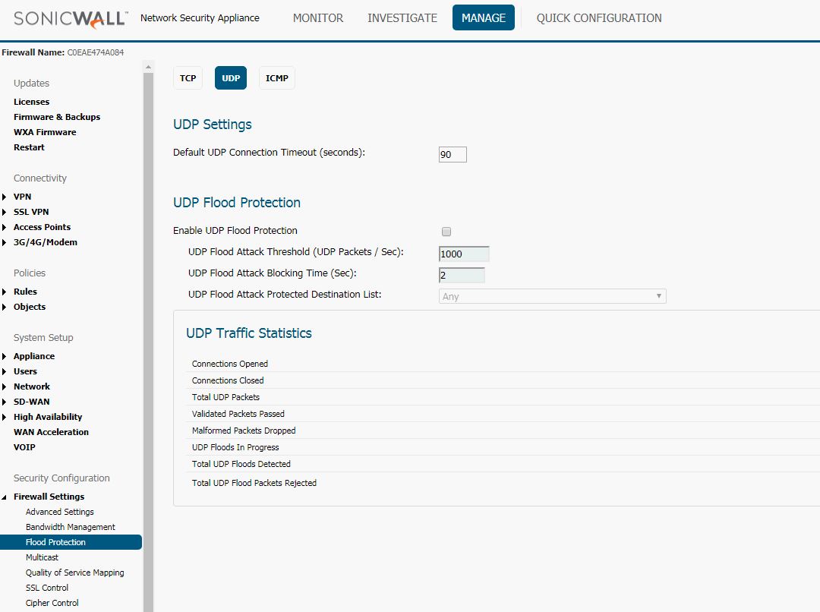Expand the 3G/4G/Modem arrow
This screenshot has height=612, width=820.
click(x=5, y=242)
